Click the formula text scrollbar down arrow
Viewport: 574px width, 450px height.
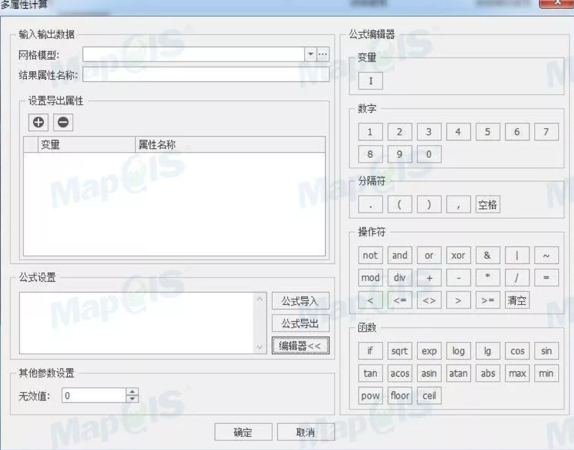tap(260, 347)
